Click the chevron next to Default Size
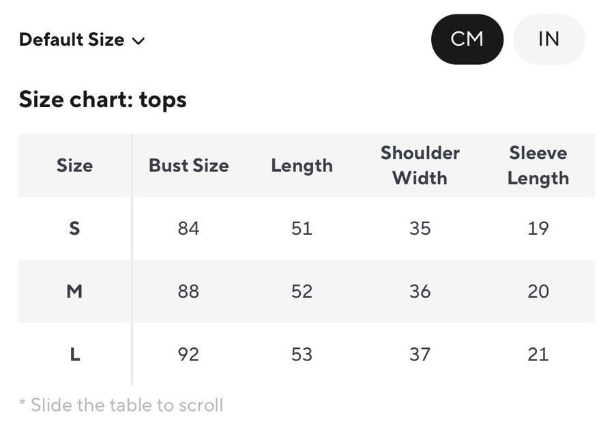 tap(138, 41)
